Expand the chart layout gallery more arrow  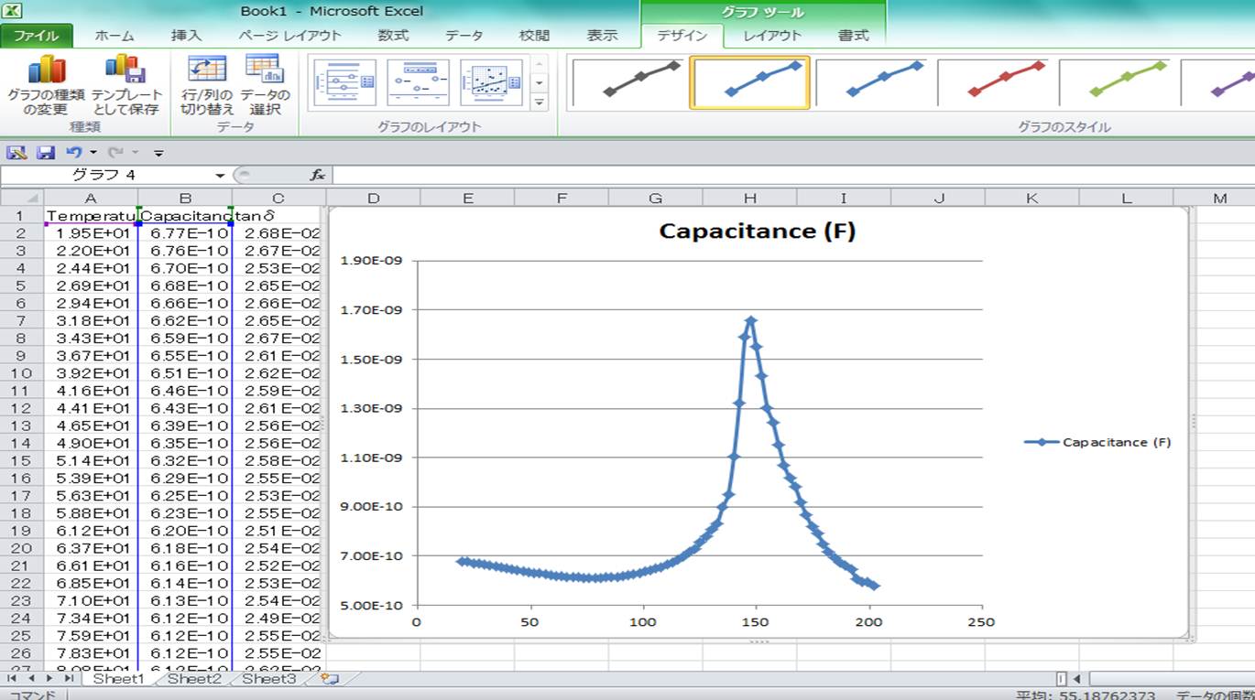click(539, 102)
